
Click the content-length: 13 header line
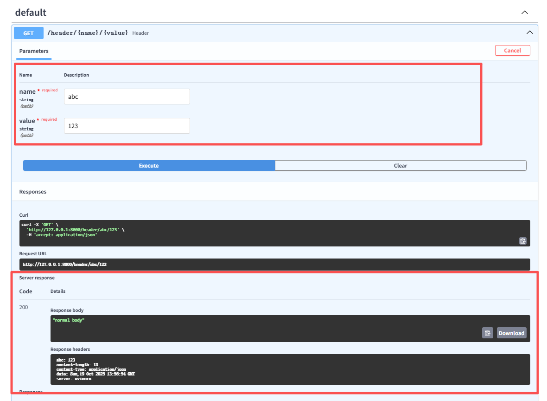(x=77, y=365)
